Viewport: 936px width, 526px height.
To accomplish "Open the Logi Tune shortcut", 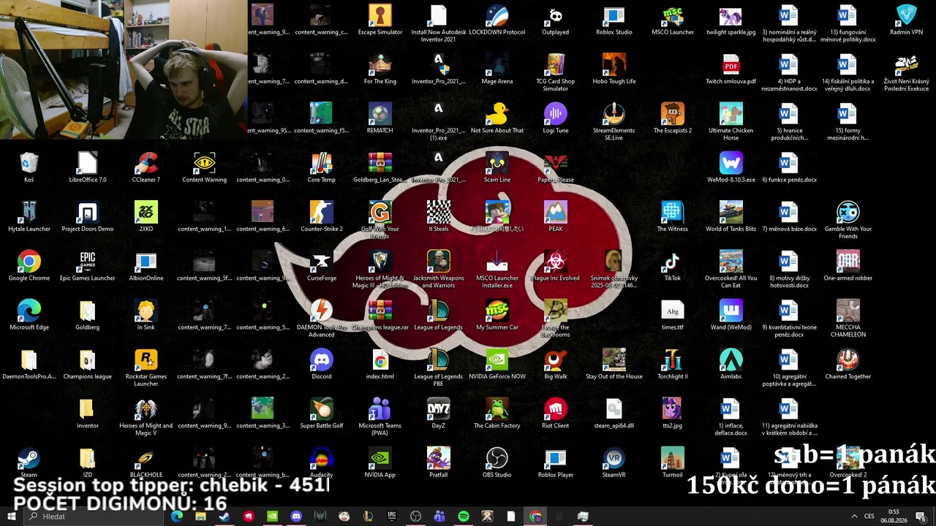I will click(555, 113).
